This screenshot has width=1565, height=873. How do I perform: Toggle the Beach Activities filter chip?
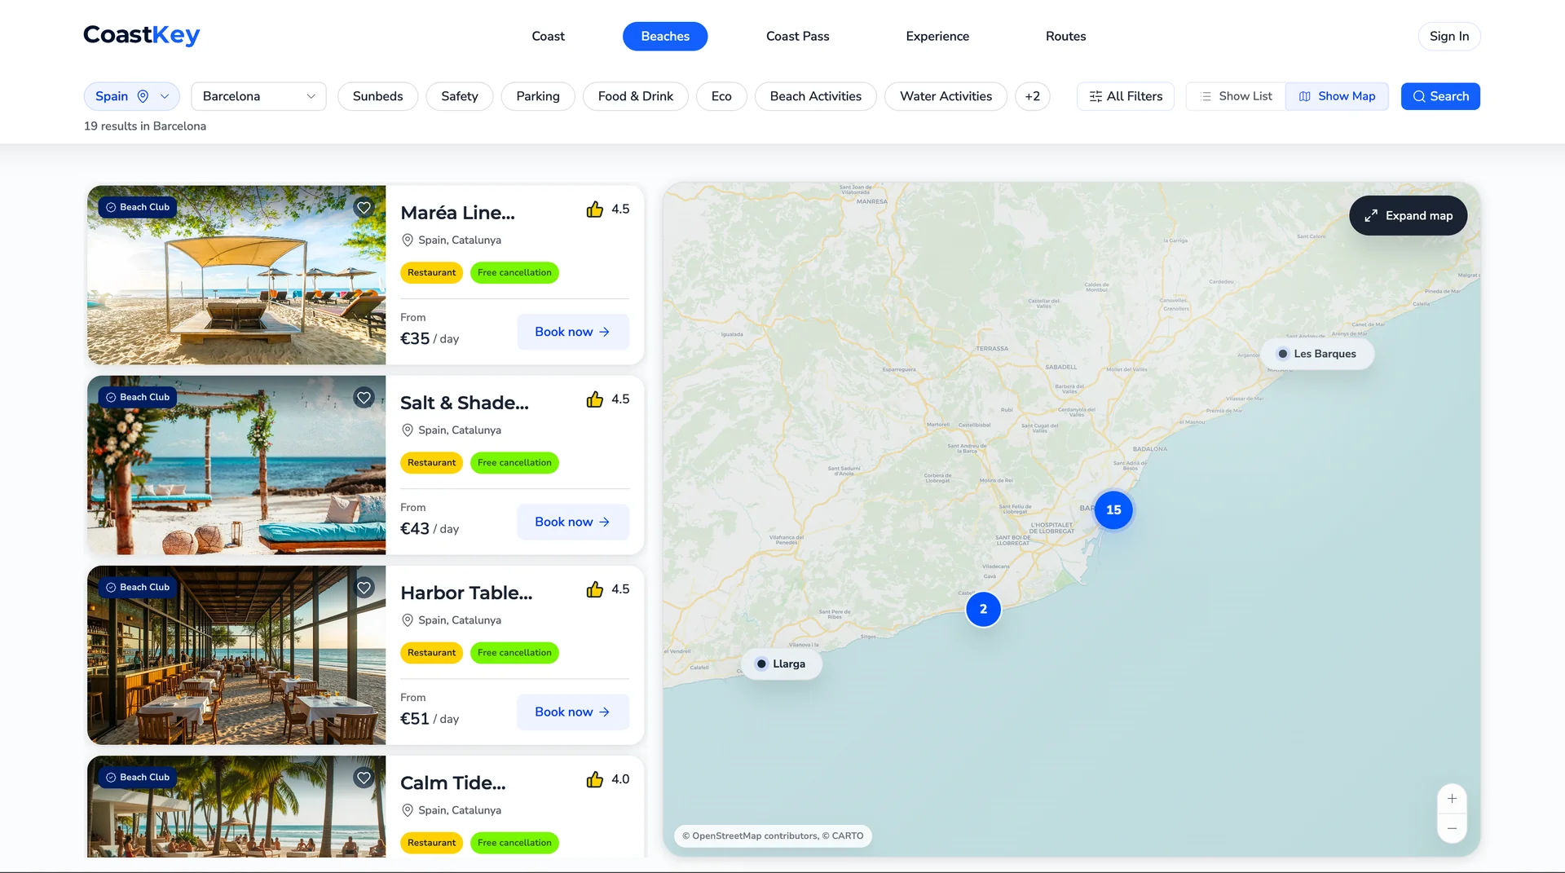[x=816, y=96]
